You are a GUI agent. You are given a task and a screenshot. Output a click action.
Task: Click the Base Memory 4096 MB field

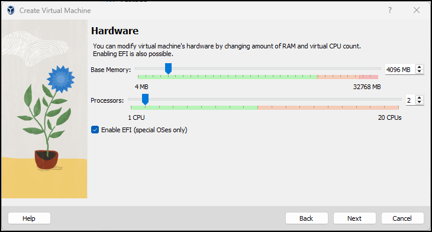[401, 70]
